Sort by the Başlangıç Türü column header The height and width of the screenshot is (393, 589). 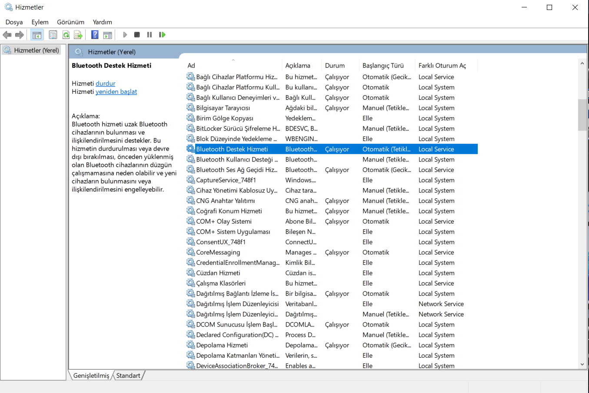point(387,66)
